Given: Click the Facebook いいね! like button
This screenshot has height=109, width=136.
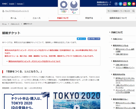Looking at the screenshot, I should [x=94, y=39].
